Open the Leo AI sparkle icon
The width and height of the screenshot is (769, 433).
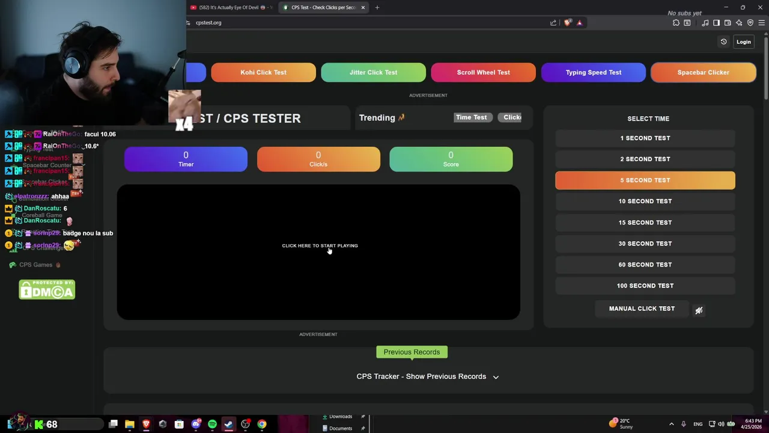pos(739,23)
